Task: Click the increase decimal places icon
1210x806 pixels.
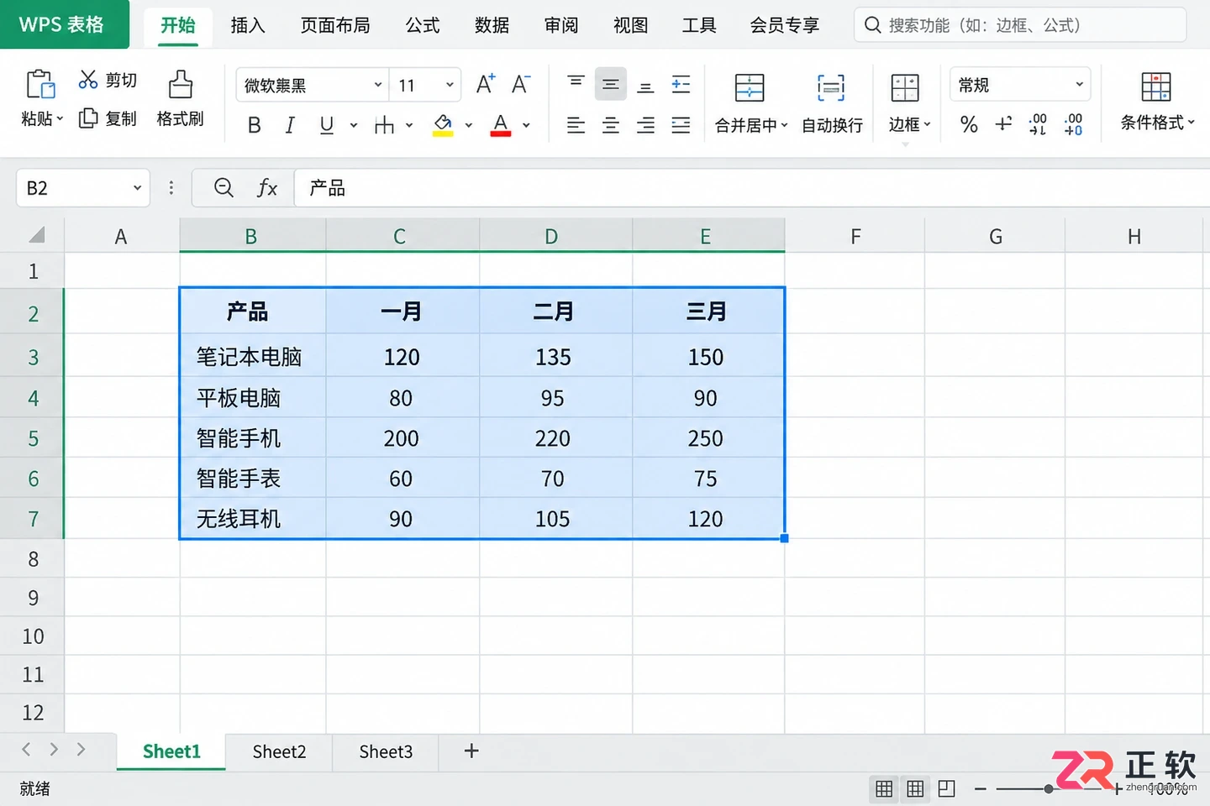Action: point(1038,124)
